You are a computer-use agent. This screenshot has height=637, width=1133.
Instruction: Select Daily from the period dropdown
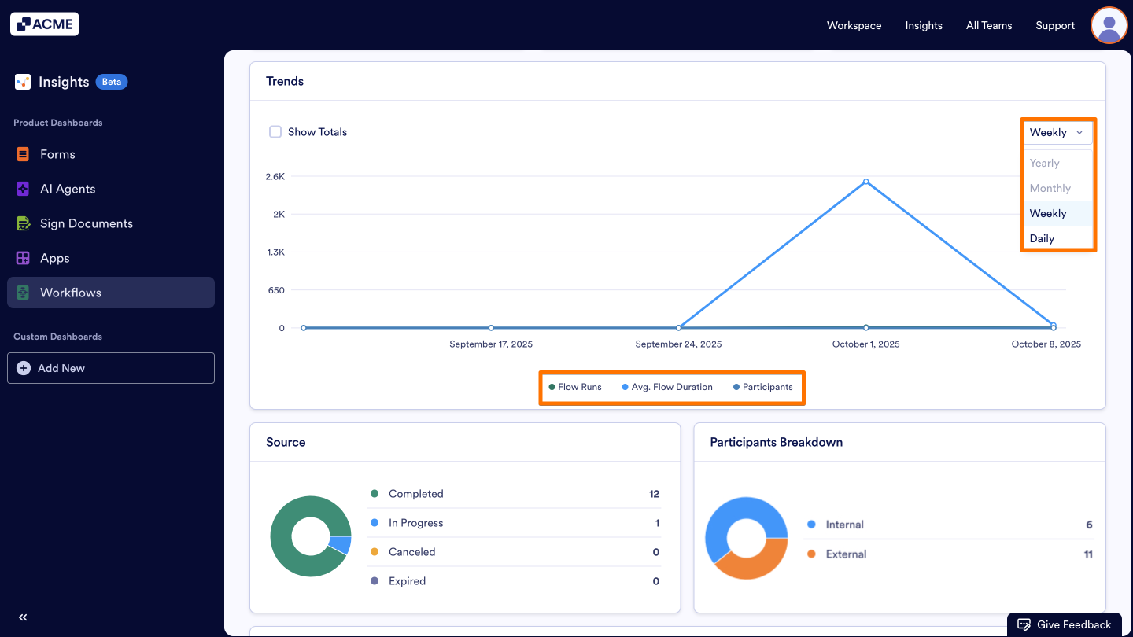click(1042, 238)
